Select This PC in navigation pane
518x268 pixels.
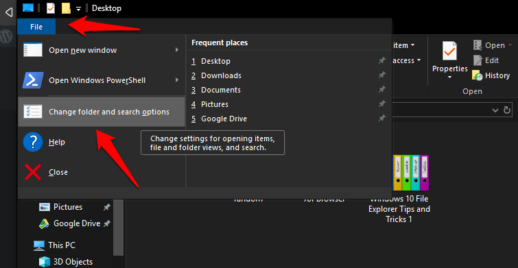pos(54,245)
